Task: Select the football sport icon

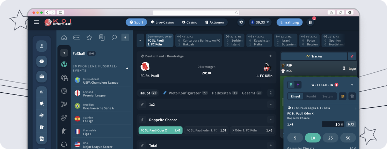Action: tap(64, 64)
